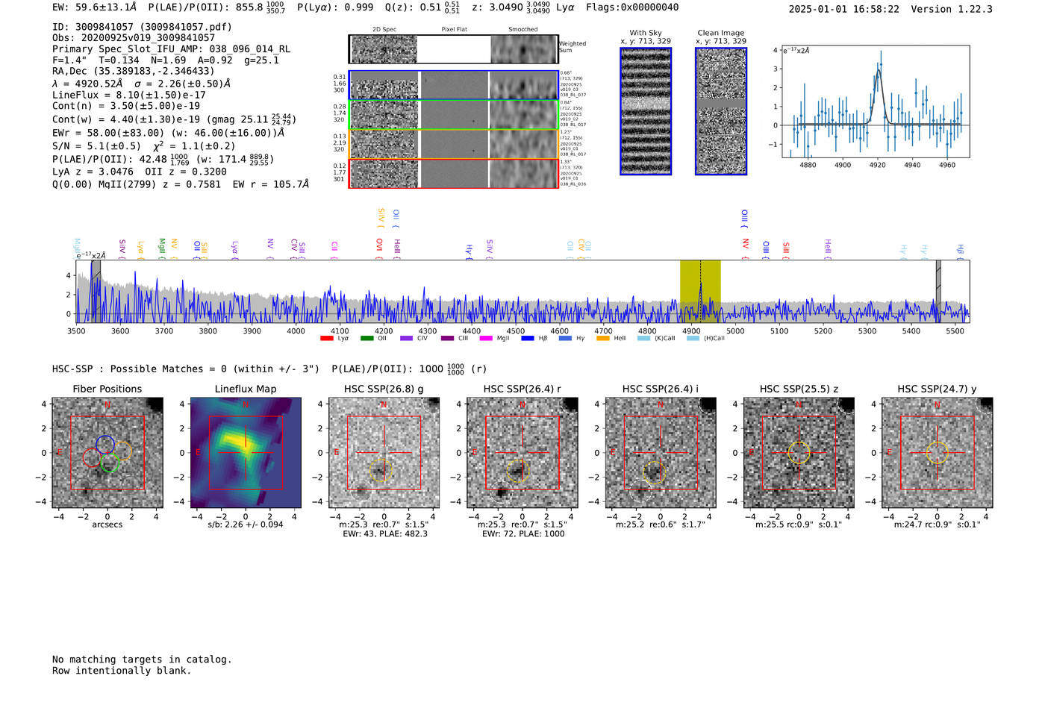Click the 'ID: 3009841057 (3009841057.pdf)' line
Screen dimensions: 1045x711
click(142, 27)
